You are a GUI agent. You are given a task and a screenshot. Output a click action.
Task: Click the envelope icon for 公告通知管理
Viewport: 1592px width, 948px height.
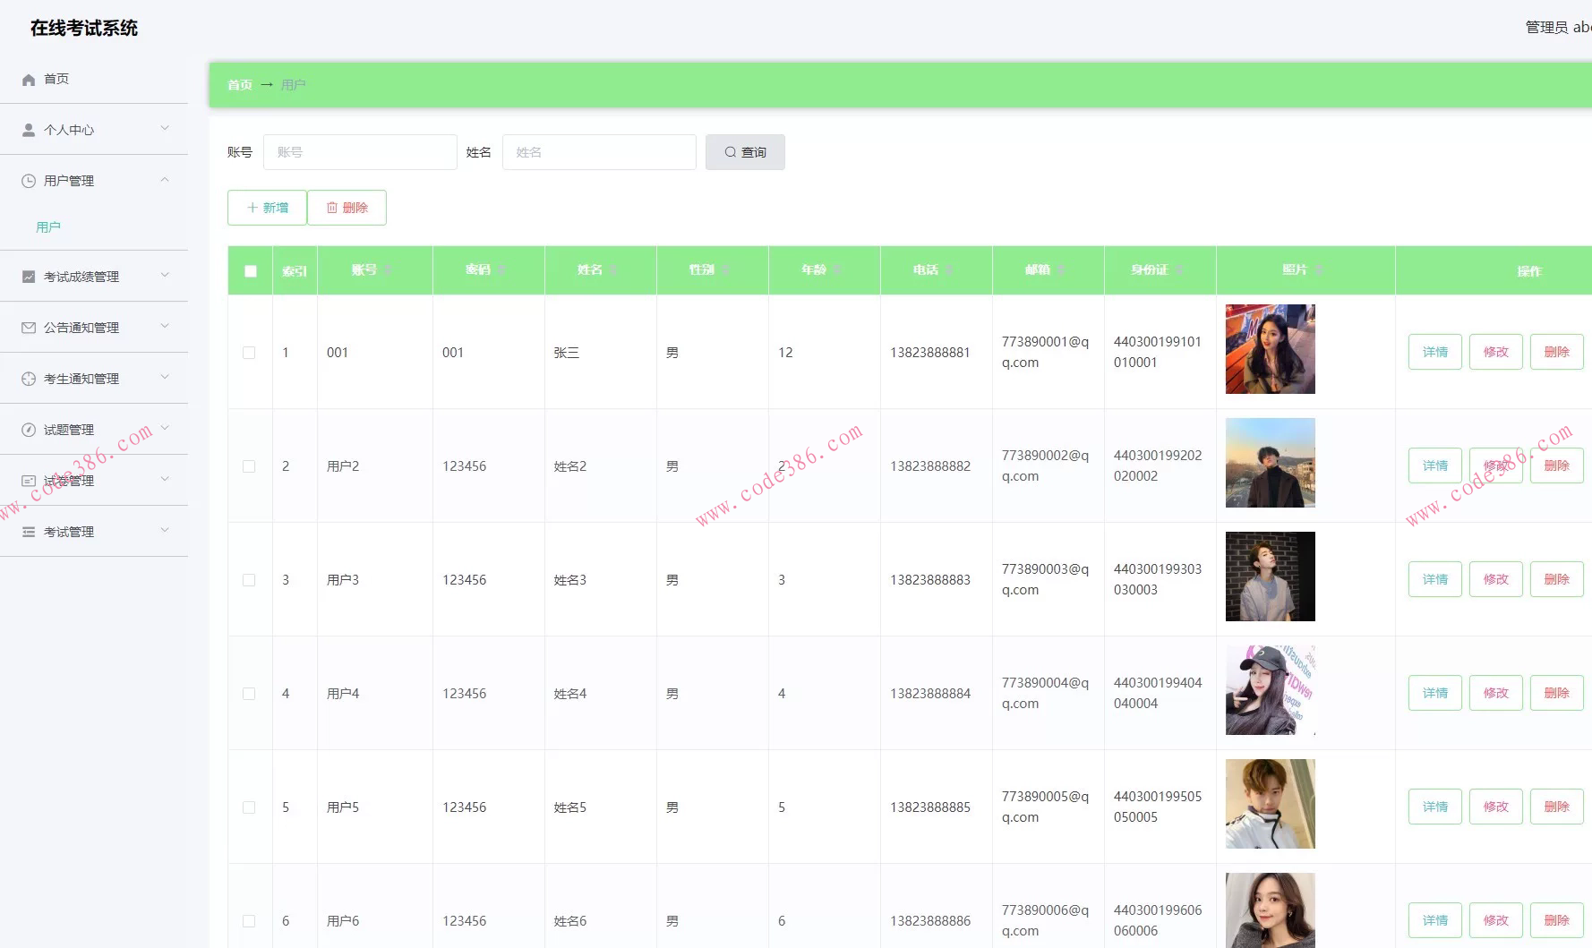(29, 328)
